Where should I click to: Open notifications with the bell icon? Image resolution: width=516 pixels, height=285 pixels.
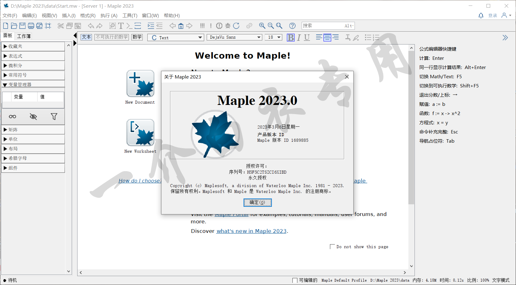click(481, 15)
